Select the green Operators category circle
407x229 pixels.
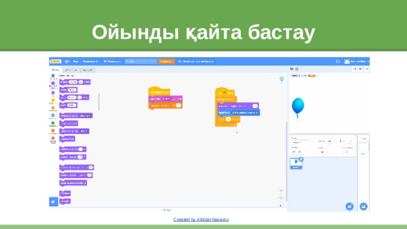[53, 123]
